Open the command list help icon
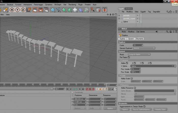 coord(98,10)
